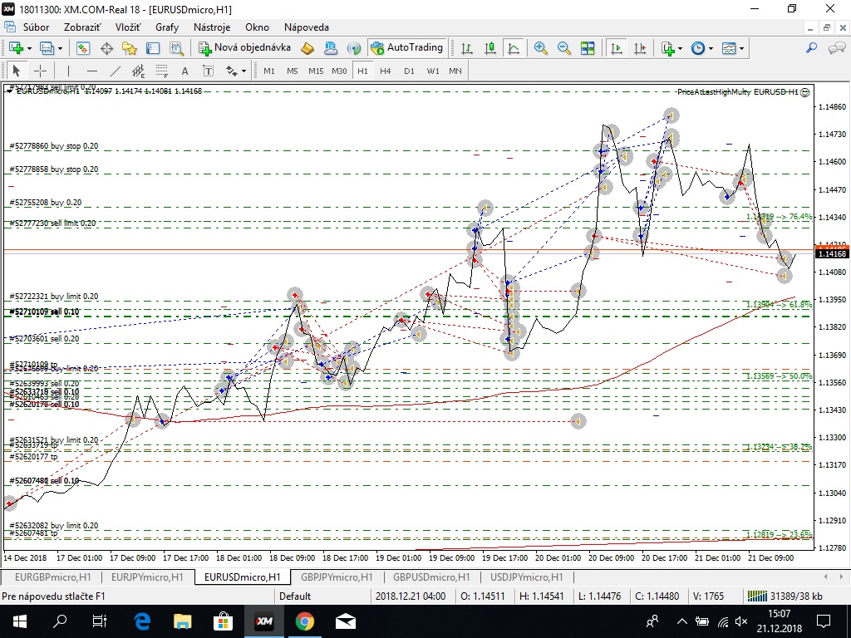Switch to the GBPJPYmicro,H1 chart tab

(337, 577)
